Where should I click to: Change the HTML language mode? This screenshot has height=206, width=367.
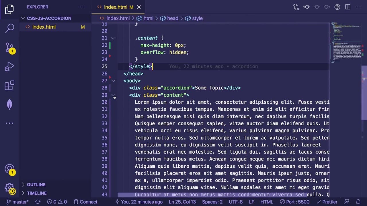pos(267,202)
